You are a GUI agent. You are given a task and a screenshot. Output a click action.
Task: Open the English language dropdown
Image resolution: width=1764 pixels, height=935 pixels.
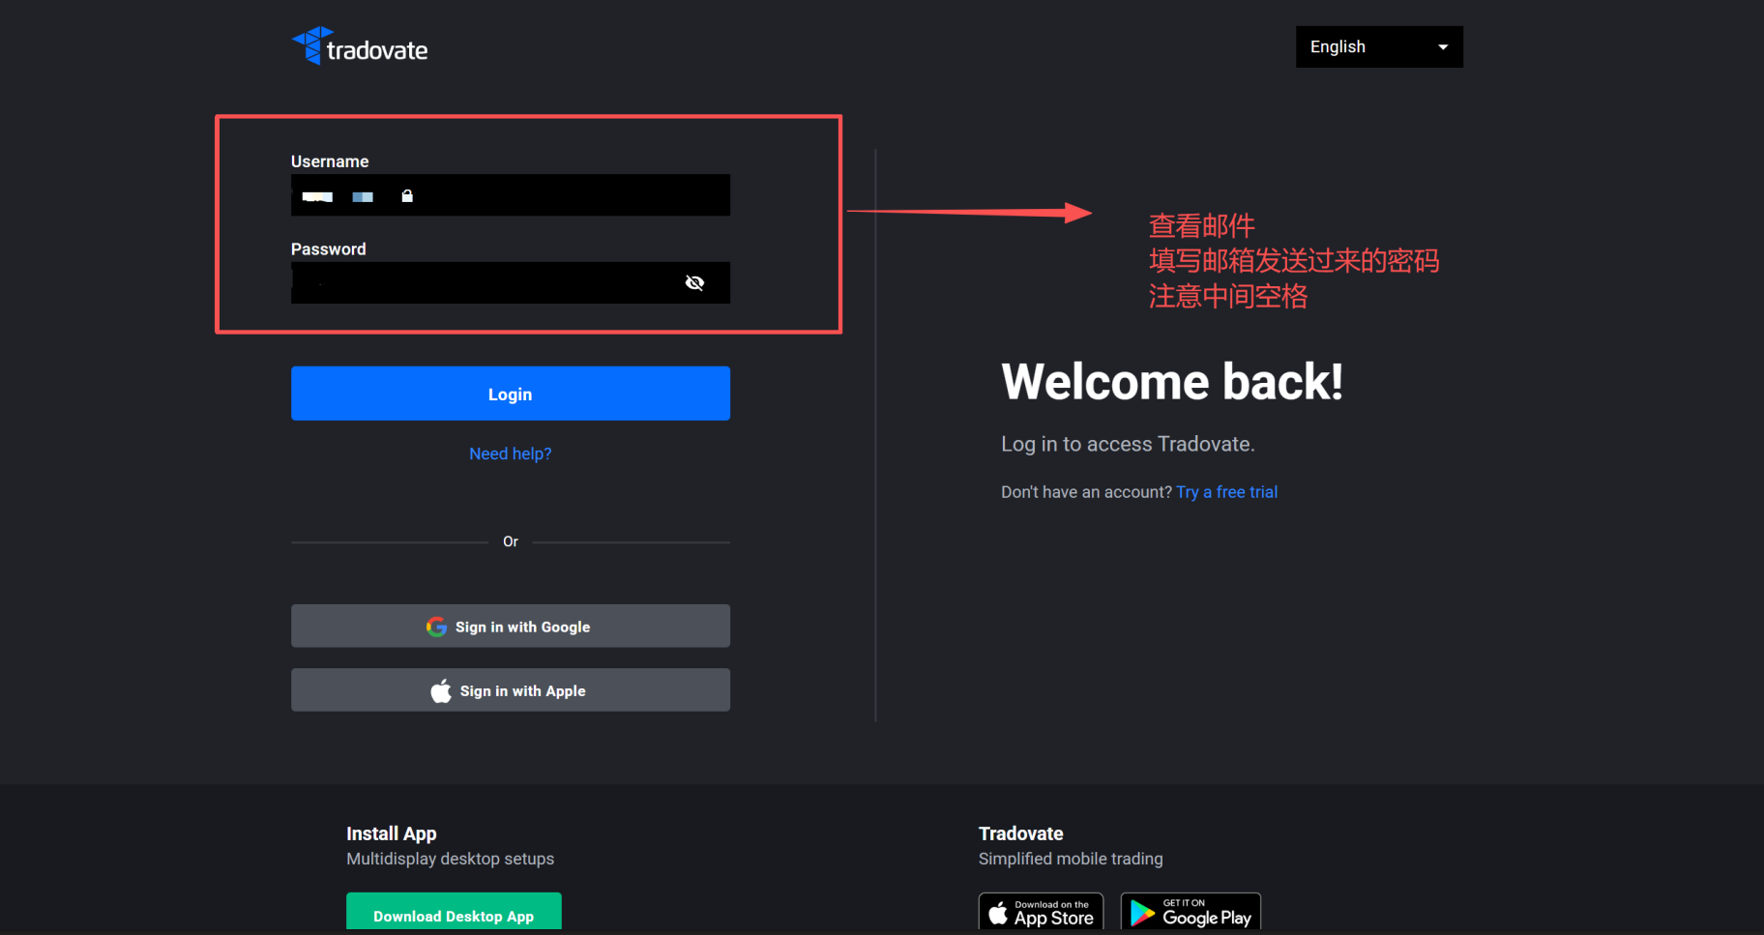[x=1365, y=46]
